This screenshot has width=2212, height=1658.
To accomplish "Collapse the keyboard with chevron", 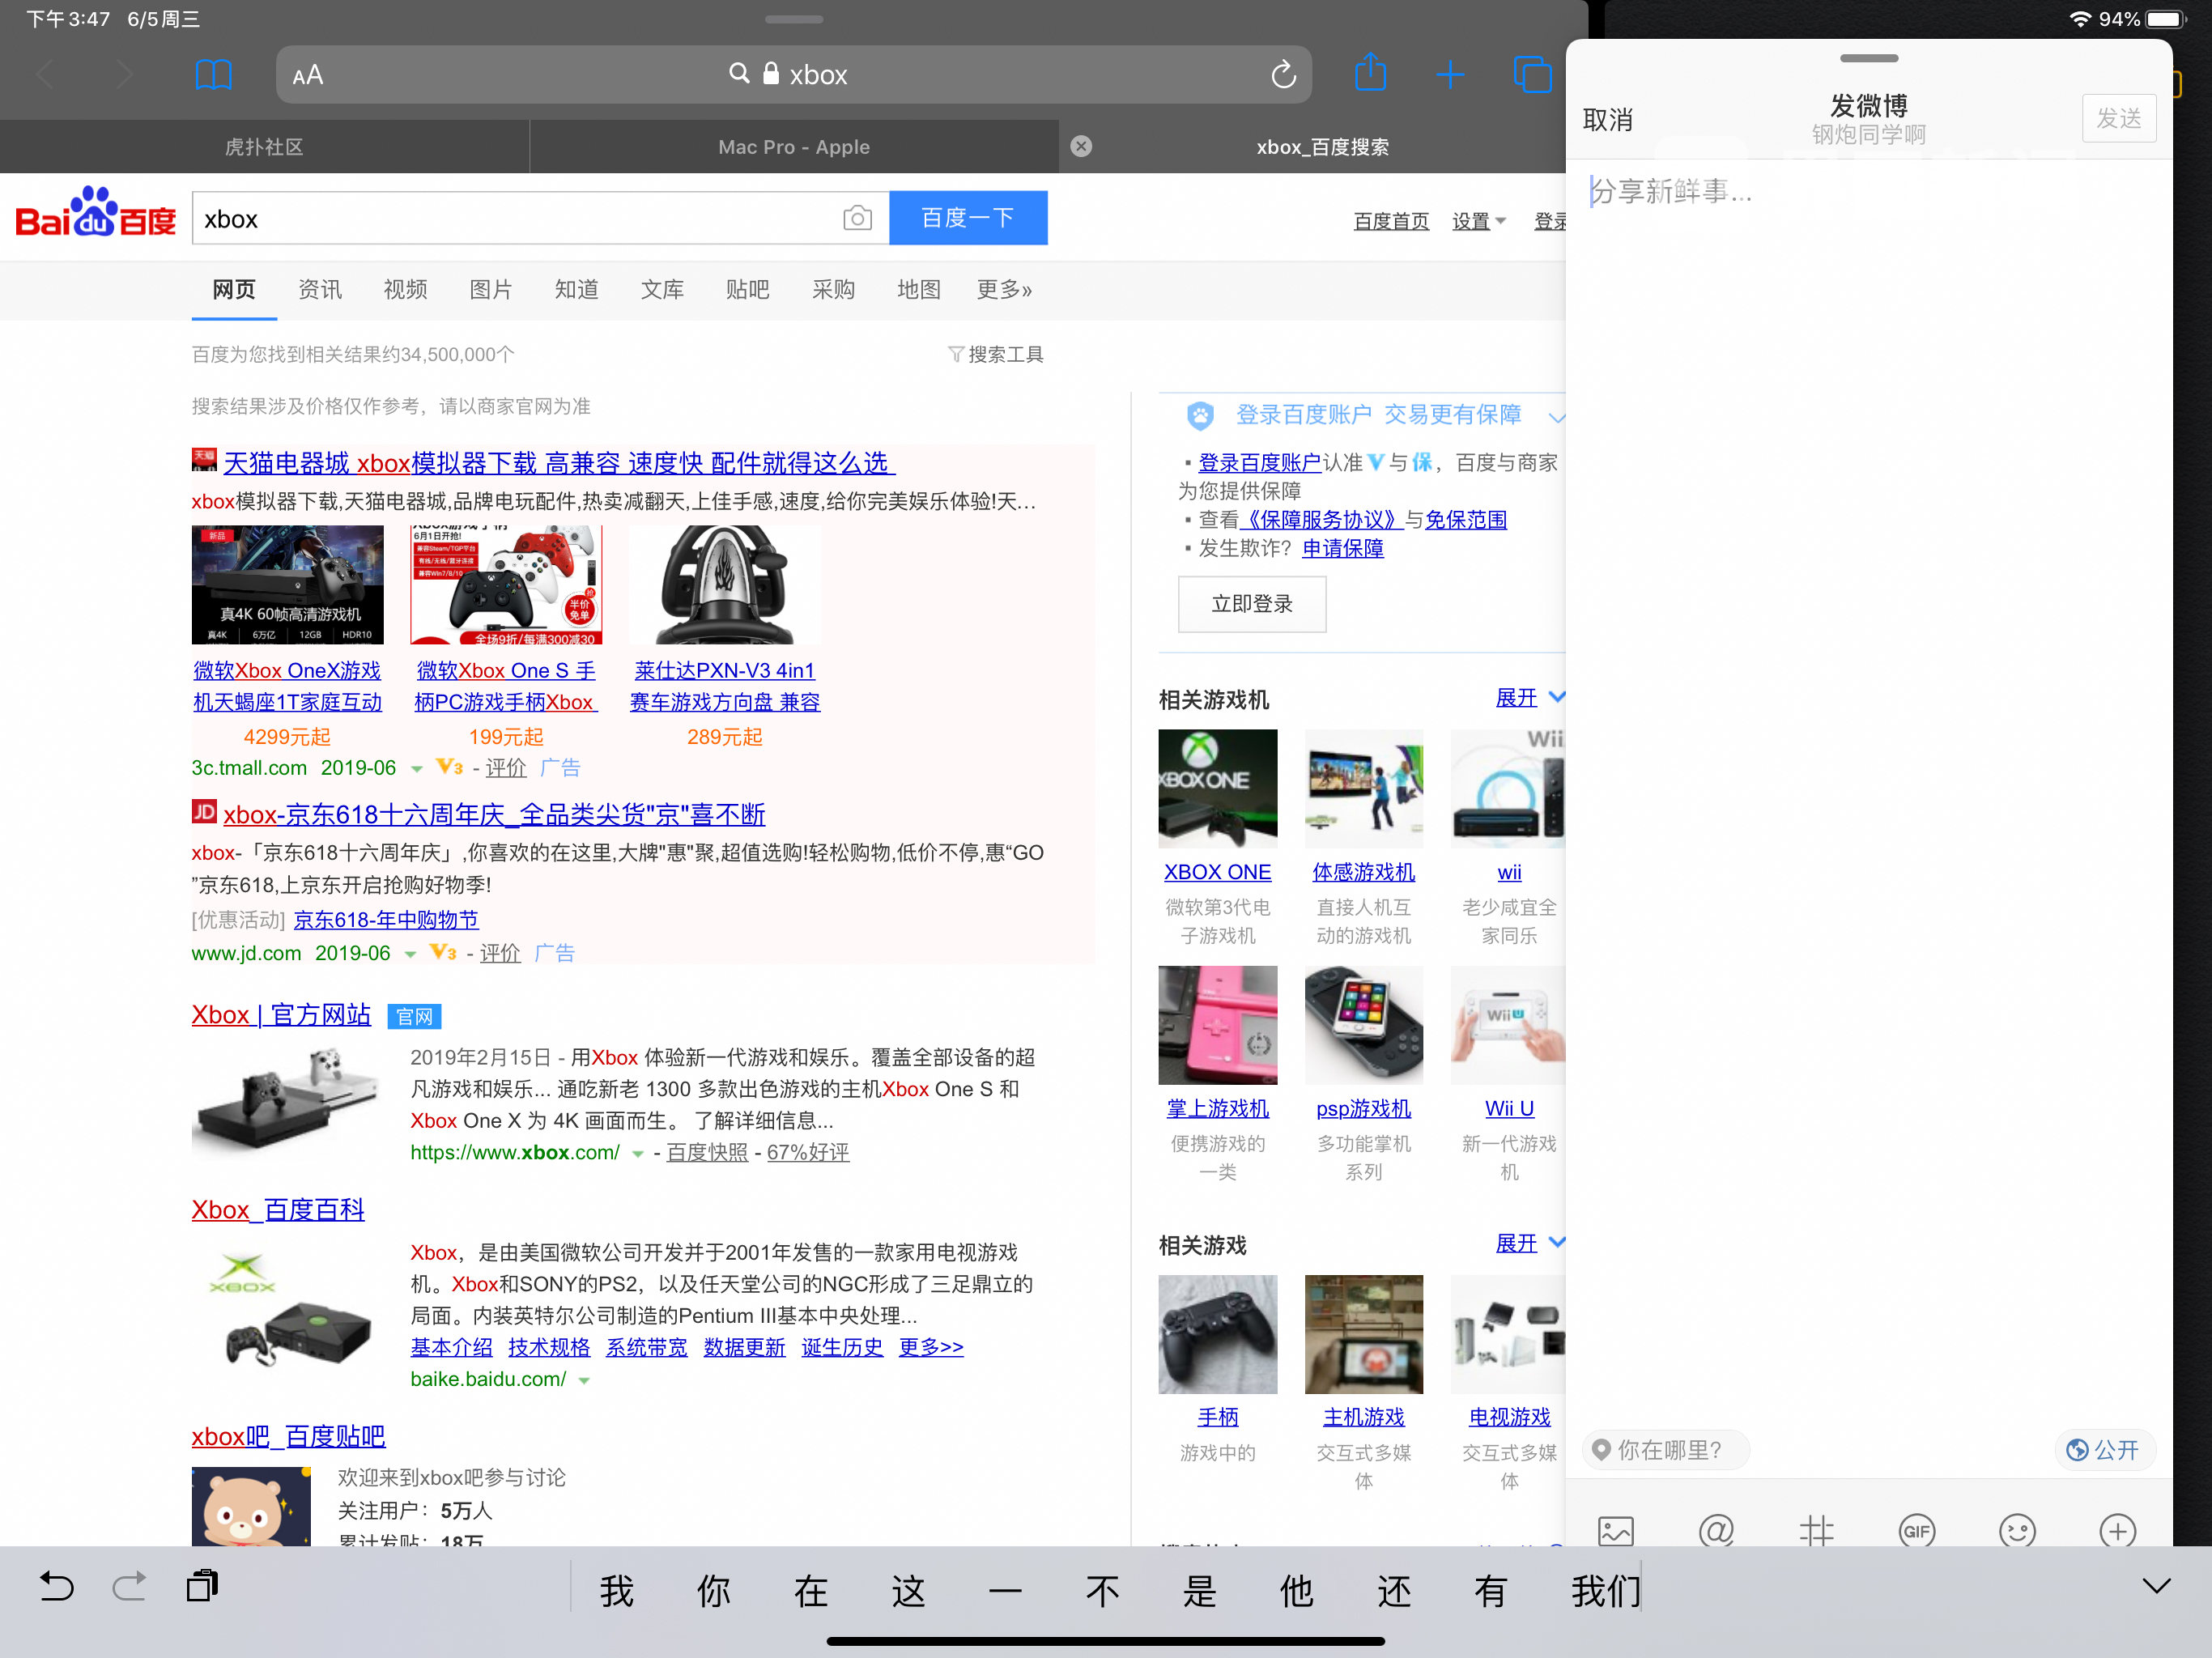I will tap(2156, 1587).
